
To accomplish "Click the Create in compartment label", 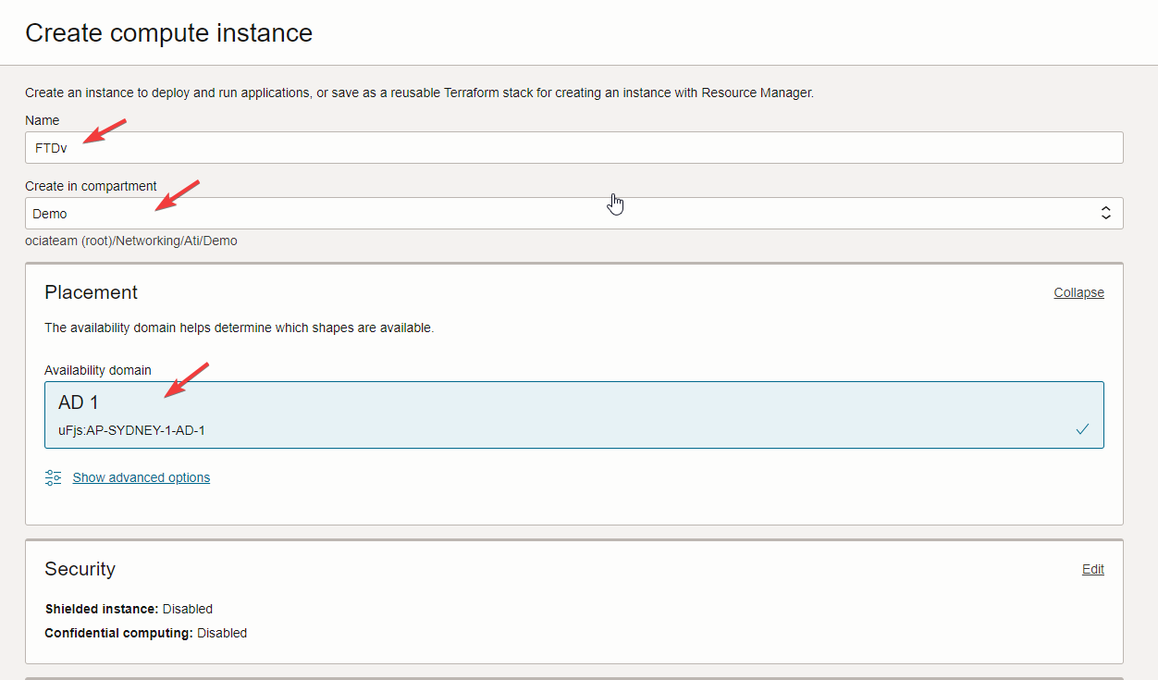I will 91,186.
